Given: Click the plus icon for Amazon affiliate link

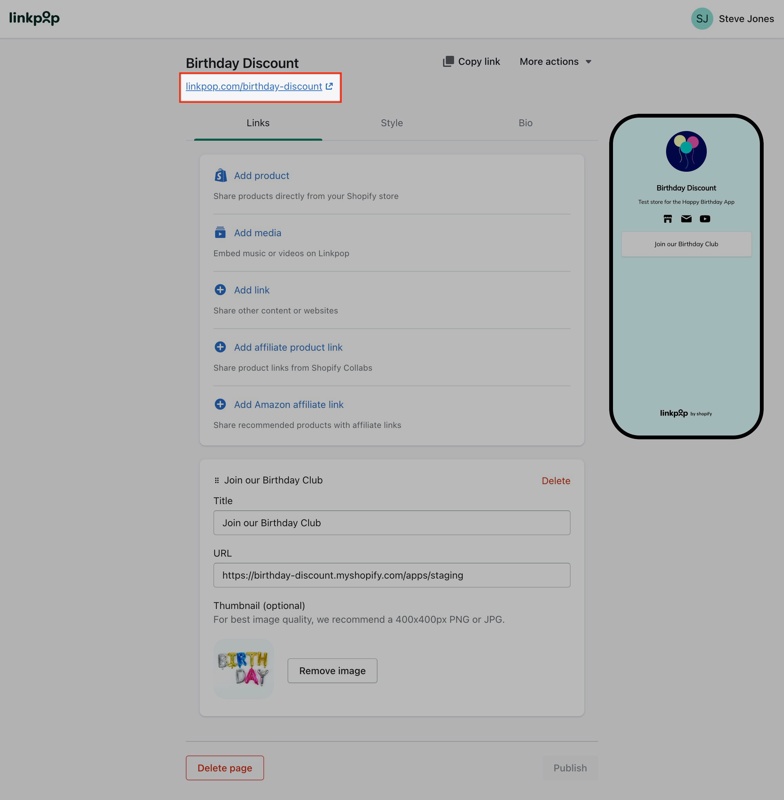Looking at the screenshot, I should point(220,404).
